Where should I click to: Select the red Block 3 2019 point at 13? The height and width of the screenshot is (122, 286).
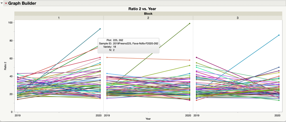coord(196,100)
